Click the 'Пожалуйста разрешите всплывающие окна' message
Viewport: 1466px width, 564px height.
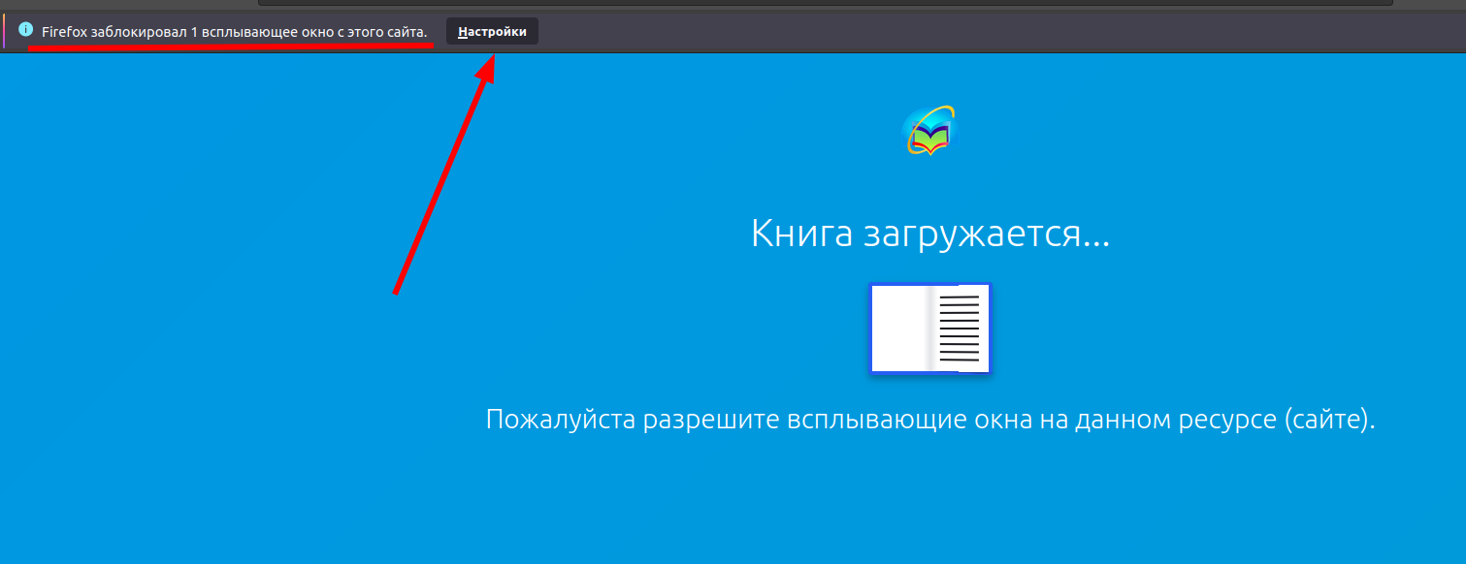(x=930, y=420)
